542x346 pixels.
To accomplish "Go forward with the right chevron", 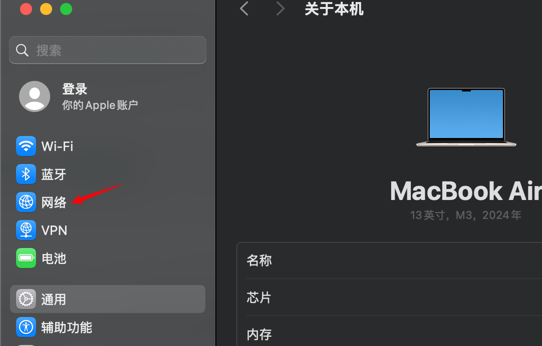I will 281,8.
